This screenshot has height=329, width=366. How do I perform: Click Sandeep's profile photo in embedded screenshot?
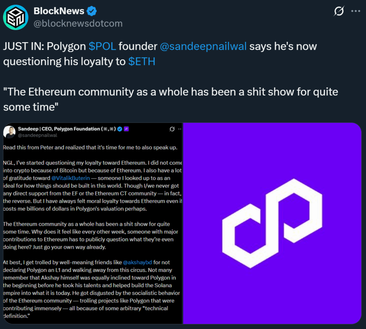[x=9, y=132]
